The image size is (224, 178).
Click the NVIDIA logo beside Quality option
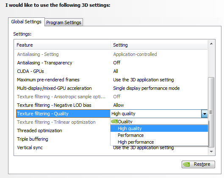114,122
